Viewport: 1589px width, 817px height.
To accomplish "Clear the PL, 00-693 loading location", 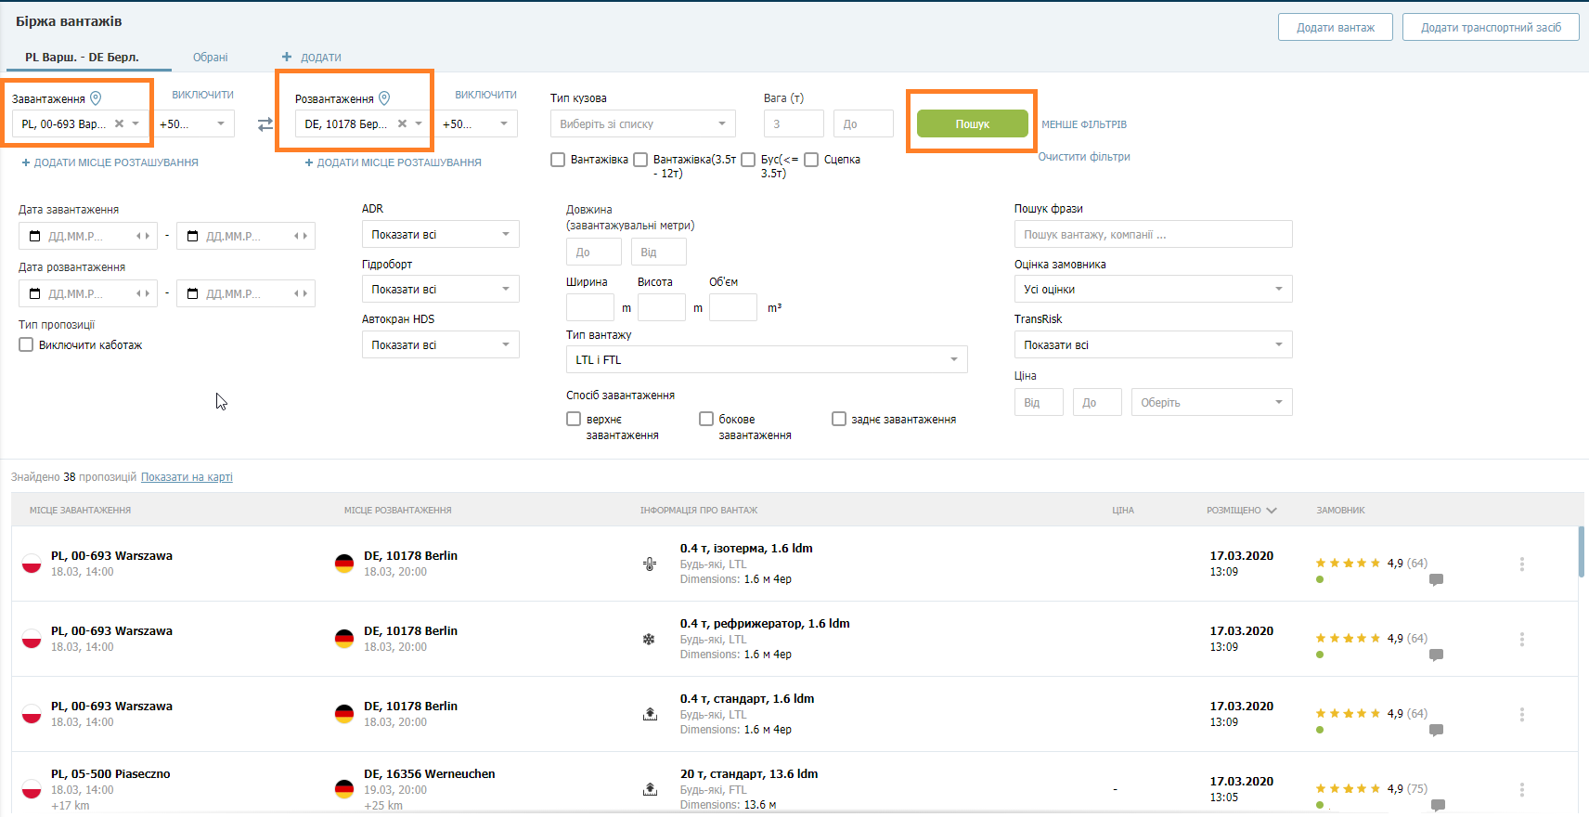I will pyautogui.click(x=119, y=123).
